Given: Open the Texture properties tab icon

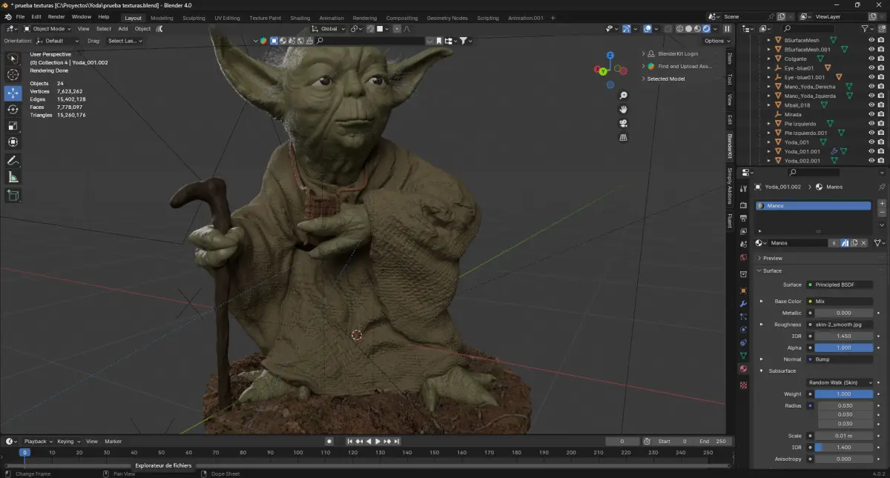Looking at the screenshot, I should 743,385.
